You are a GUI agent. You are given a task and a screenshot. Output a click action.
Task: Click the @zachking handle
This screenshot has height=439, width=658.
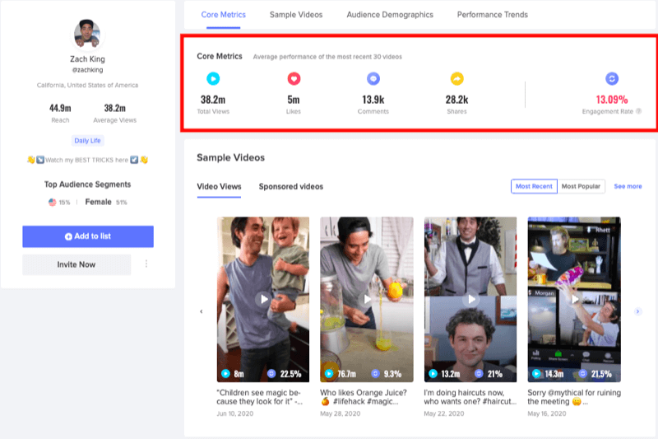point(87,70)
